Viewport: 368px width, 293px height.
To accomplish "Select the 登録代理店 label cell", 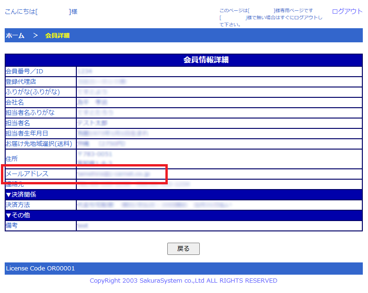I will (x=21, y=82).
